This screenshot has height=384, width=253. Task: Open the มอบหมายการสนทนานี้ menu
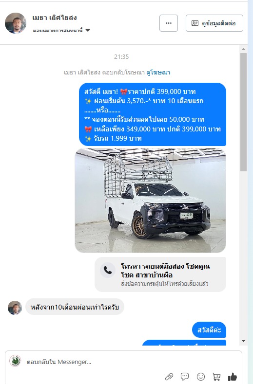pyautogui.click(x=61, y=30)
